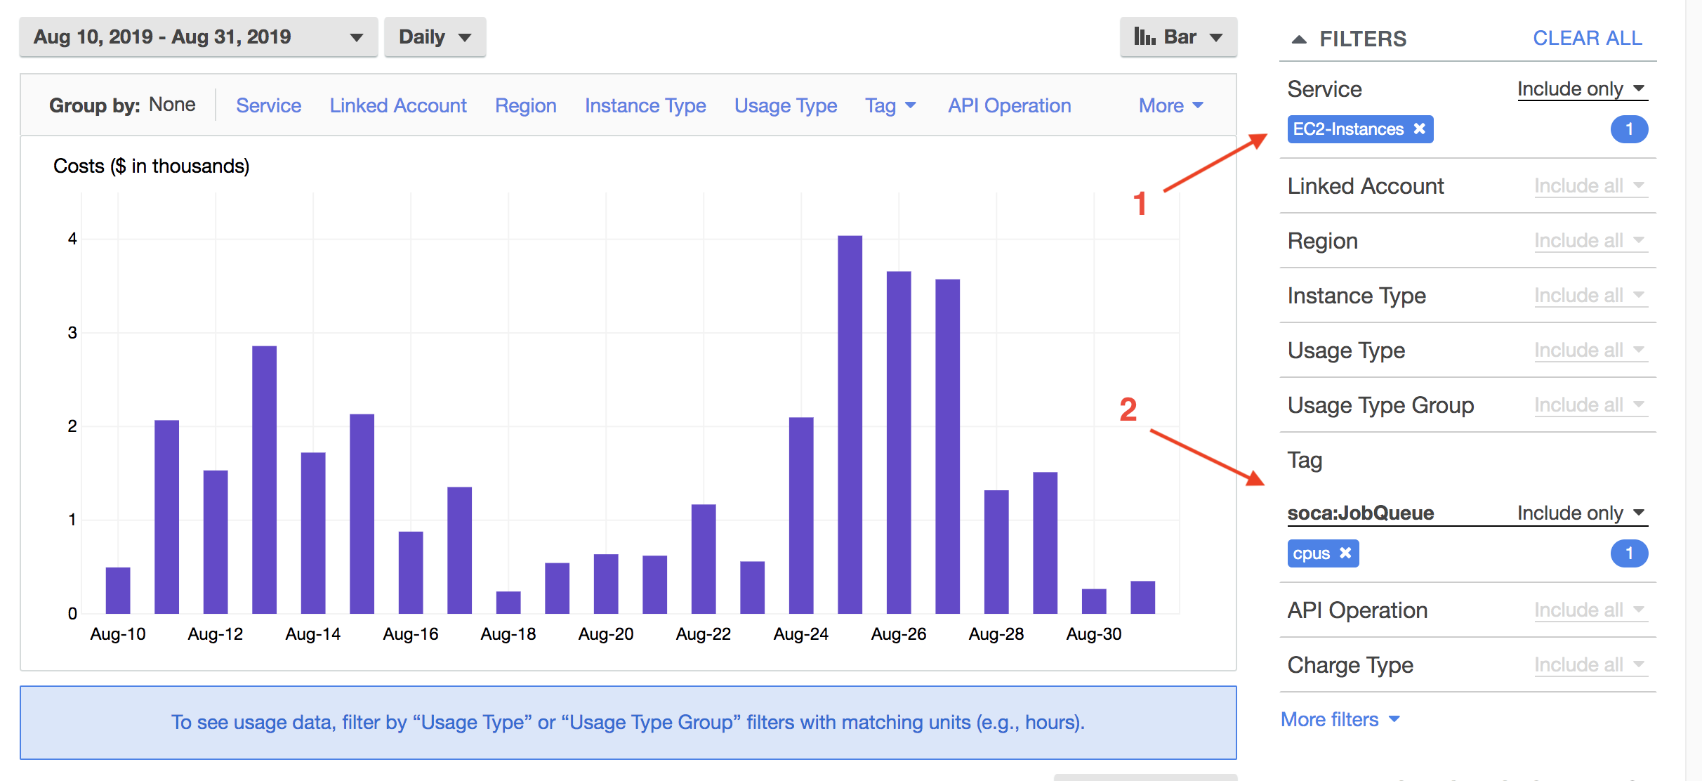Group by Linked Account
Image resolution: width=1702 pixels, height=781 pixels.
coord(398,105)
